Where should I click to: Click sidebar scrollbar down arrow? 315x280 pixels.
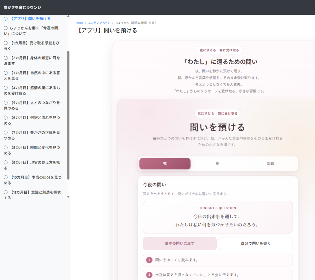coord(68,197)
